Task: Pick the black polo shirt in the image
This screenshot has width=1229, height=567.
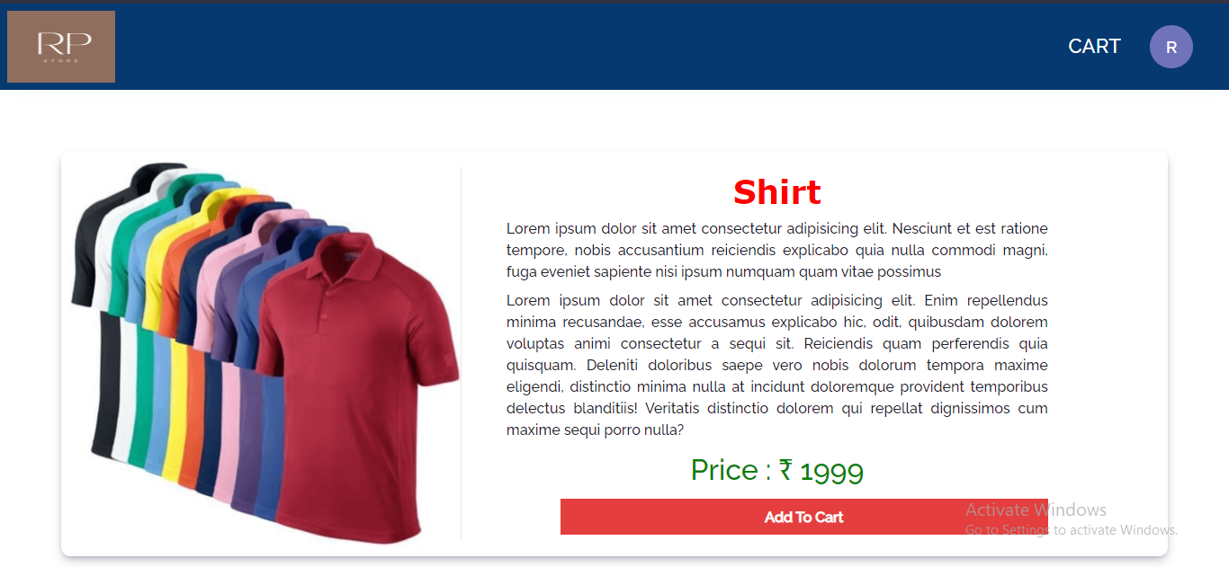Action: point(101,359)
